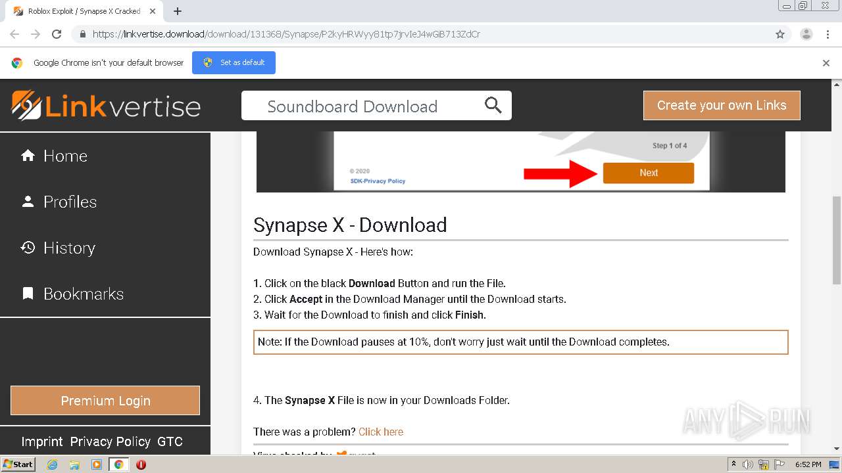Viewport: 842px width, 473px height.
Task: Click the magnifier search icon
Action: click(x=493, y=105)
